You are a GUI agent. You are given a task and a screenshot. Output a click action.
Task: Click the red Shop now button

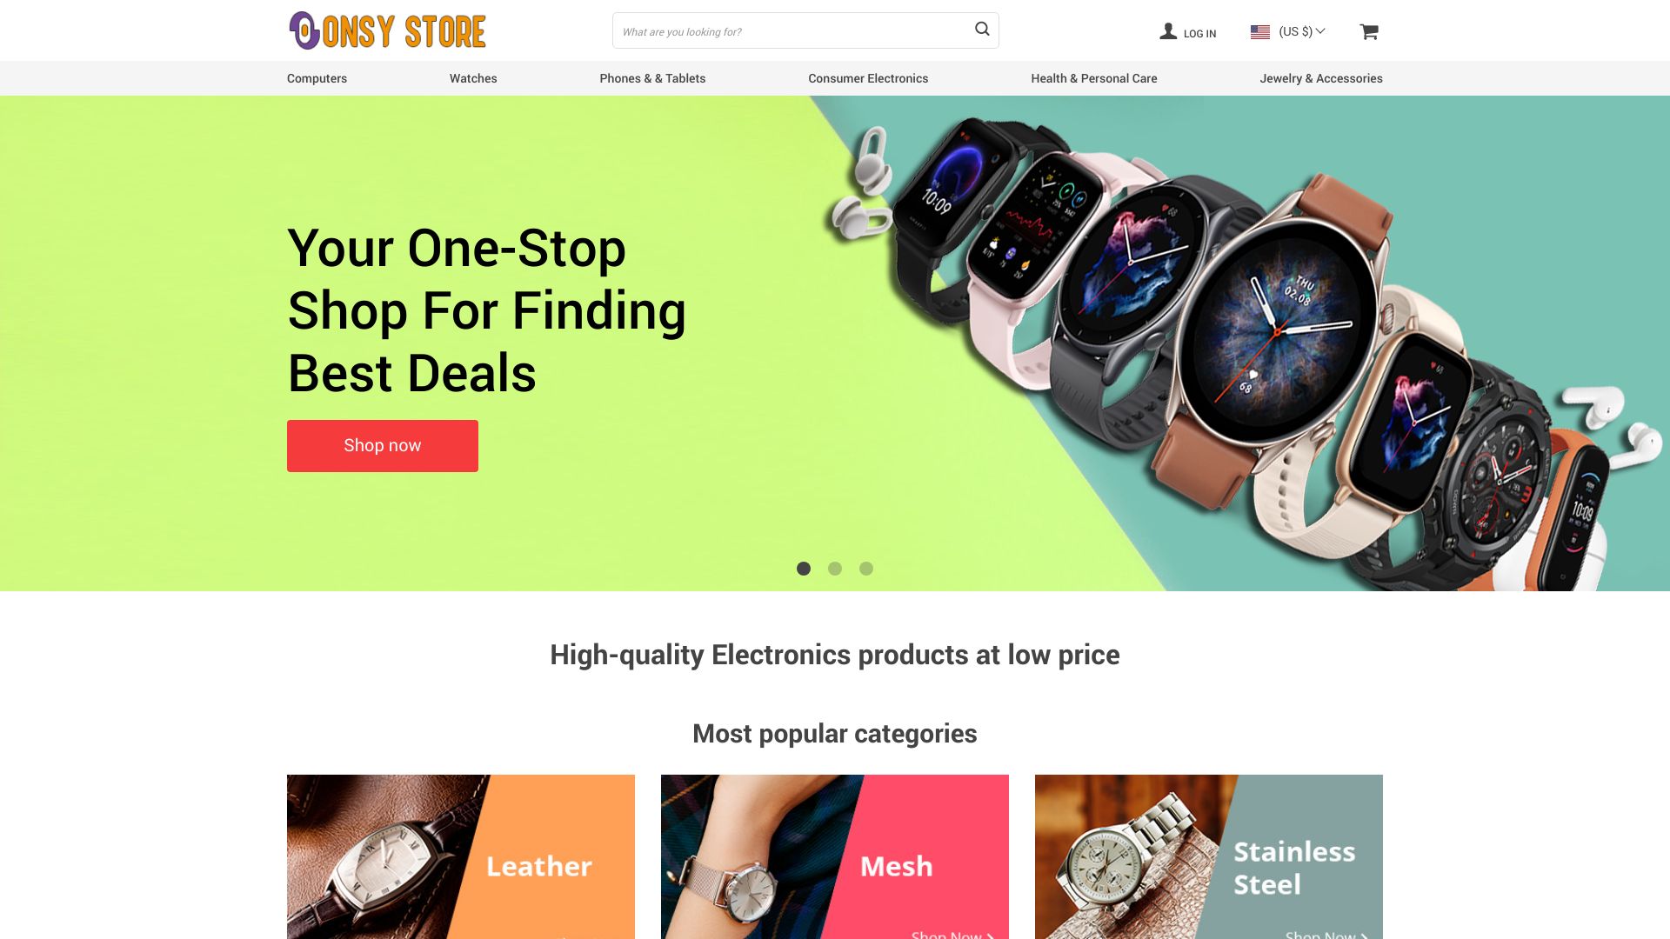(383, 446)
